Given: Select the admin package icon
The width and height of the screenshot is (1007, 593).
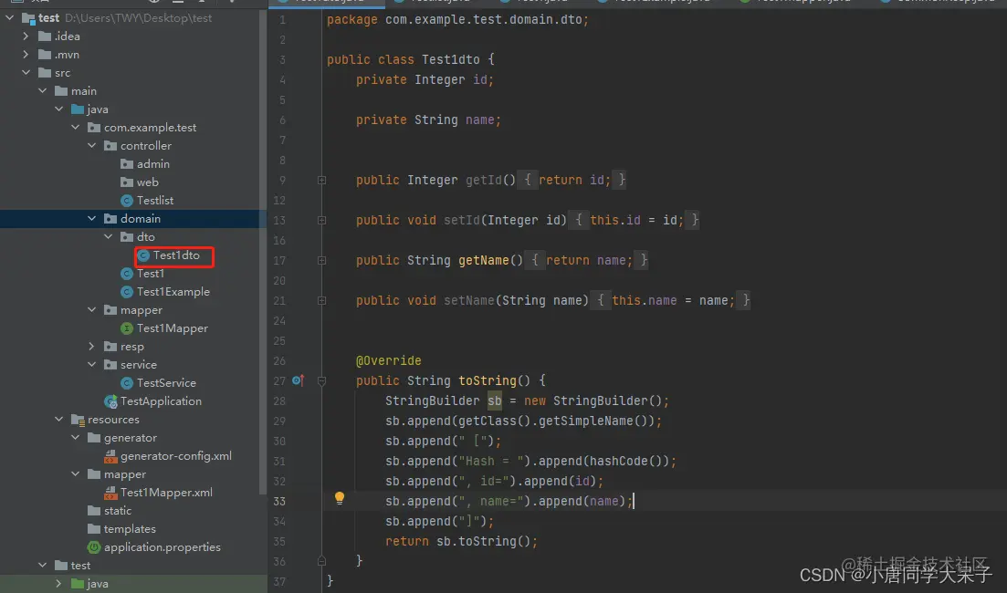Looking at the screenshot, I should tap(127, 164).
